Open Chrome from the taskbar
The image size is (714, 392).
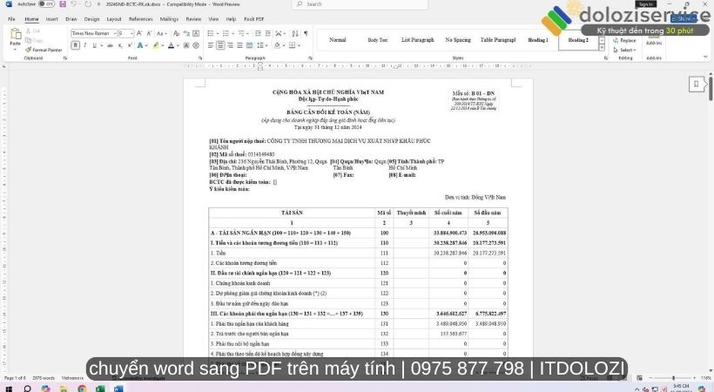point(82,389)
